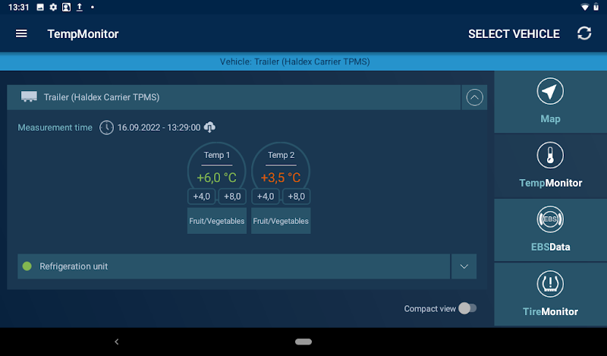Click the Refrigeration unit row label
This screenshot has height=356, width=607.
74,266
